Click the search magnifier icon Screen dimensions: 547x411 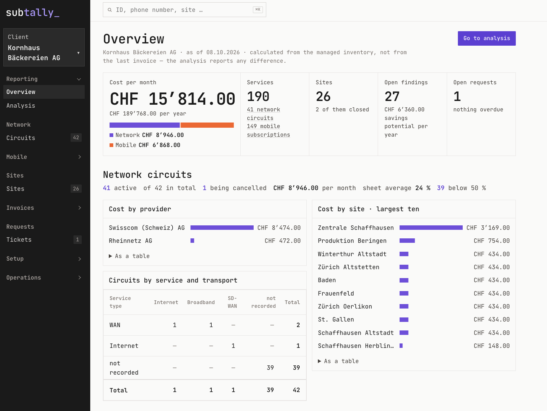[x=110, y=10]
